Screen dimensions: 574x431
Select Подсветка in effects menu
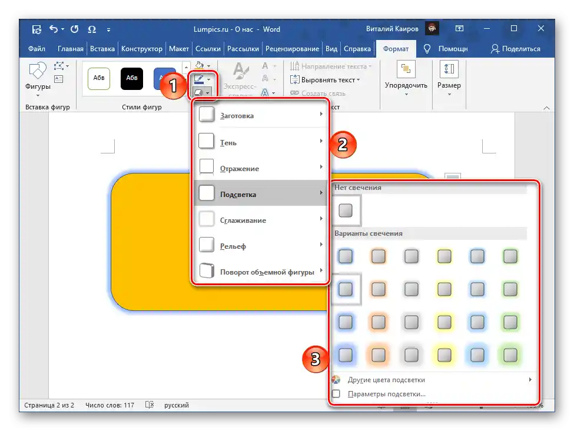tap(261, 193)
